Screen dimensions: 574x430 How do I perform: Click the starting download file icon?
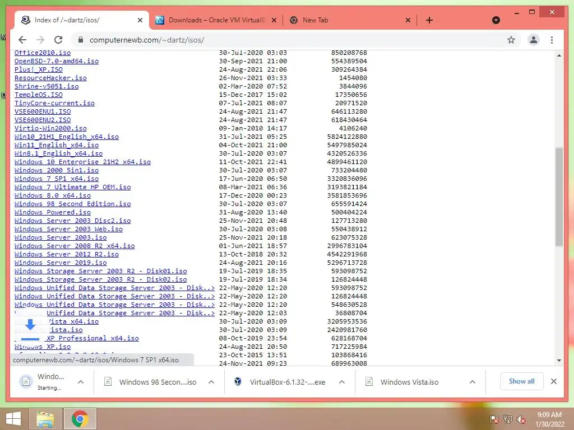point(26,382)
